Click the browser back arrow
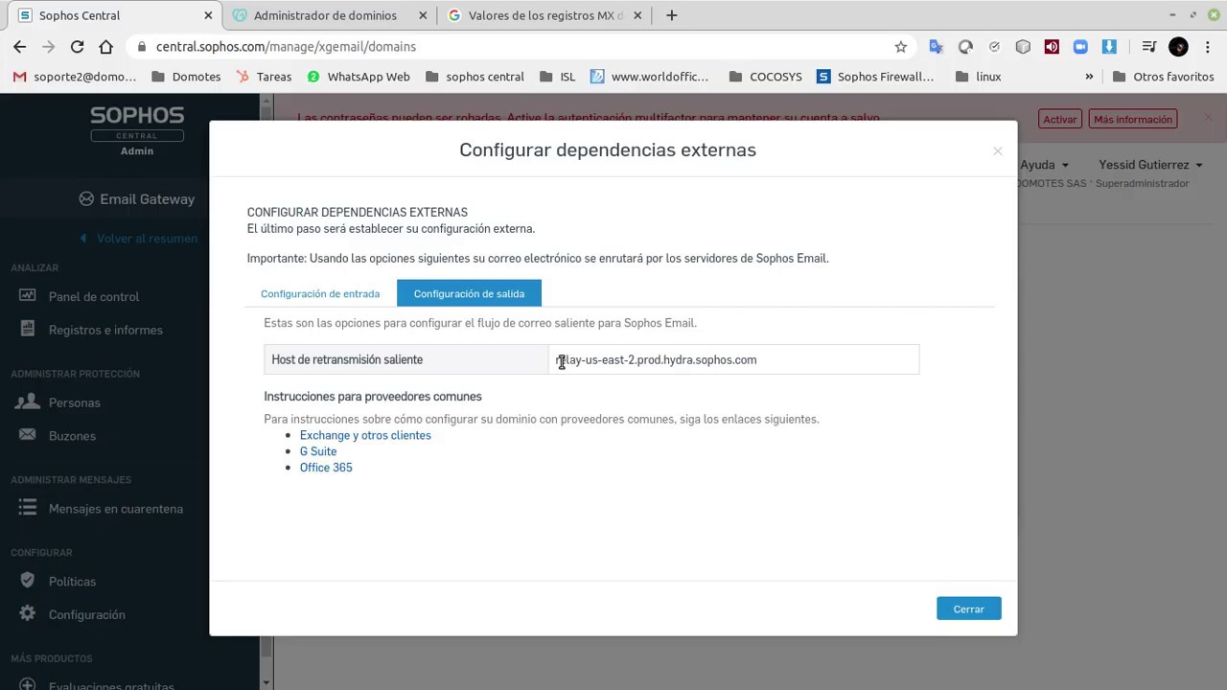Viewport: 1227px width, 690px height. tap(19, 46)
